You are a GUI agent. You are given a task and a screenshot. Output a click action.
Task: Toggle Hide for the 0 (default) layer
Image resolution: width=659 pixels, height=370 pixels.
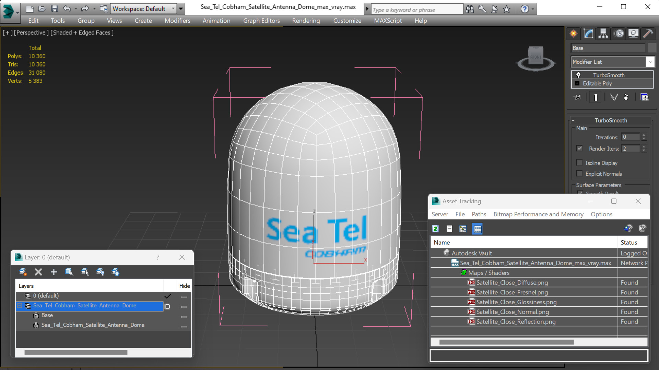[184, 297]
